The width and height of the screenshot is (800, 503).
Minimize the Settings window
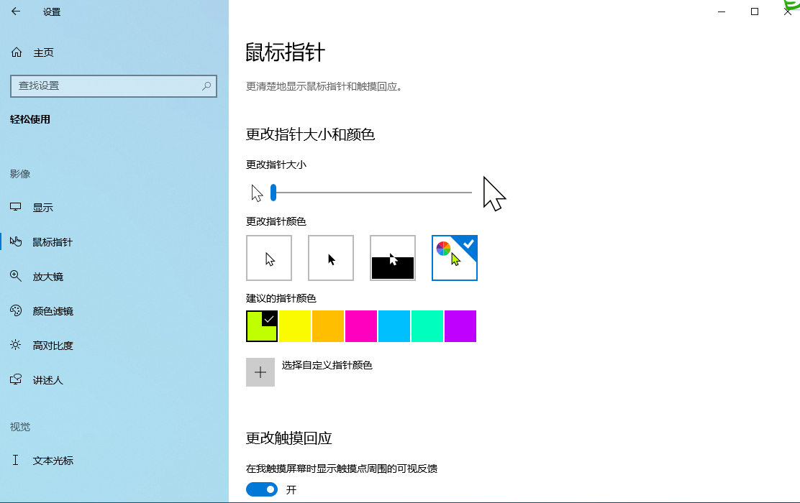tap(722, 11)
